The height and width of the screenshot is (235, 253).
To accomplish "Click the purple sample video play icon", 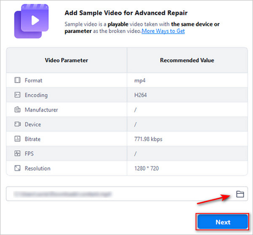I will [31, 21].
